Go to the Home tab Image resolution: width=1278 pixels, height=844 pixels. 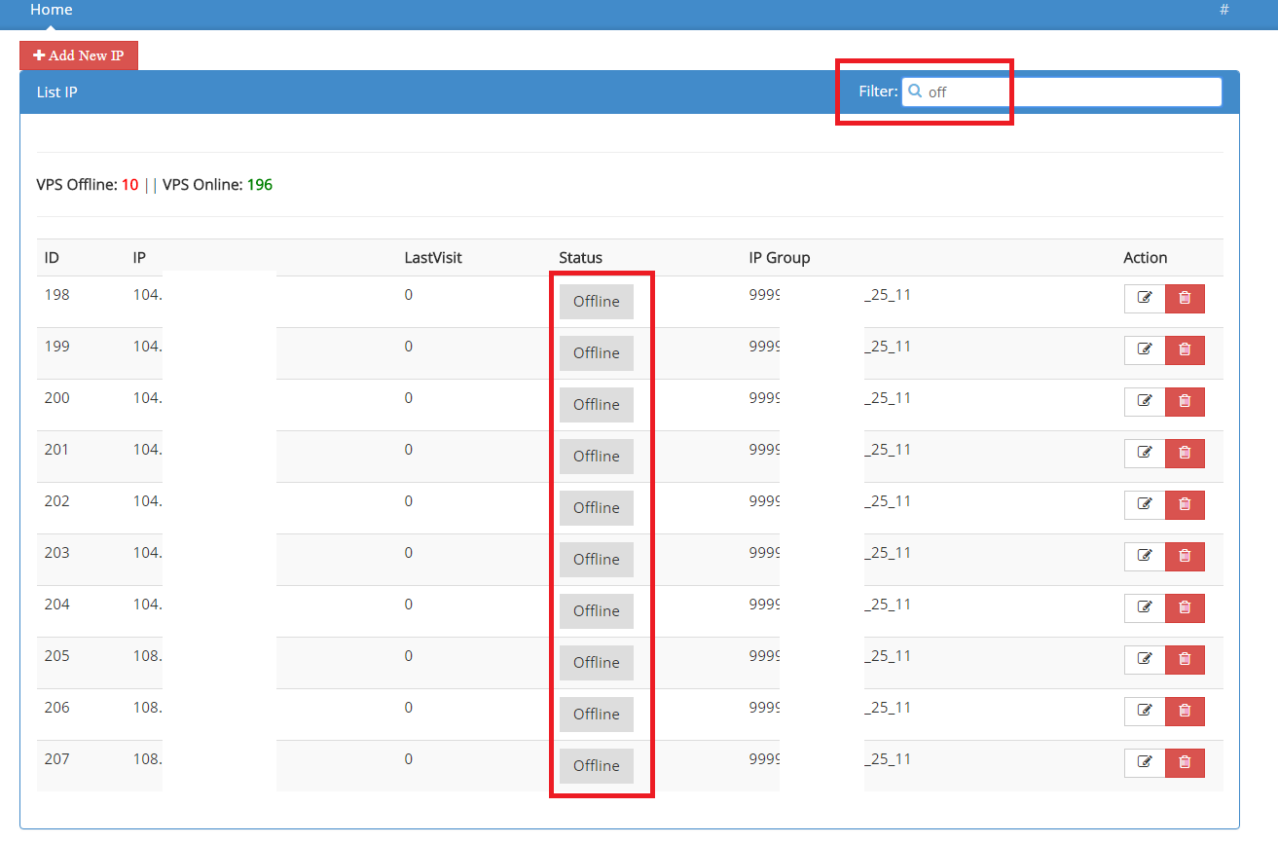[52, 10]
